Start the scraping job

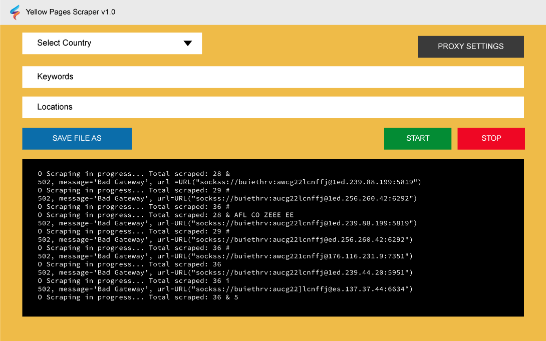(x=417, y=139)
